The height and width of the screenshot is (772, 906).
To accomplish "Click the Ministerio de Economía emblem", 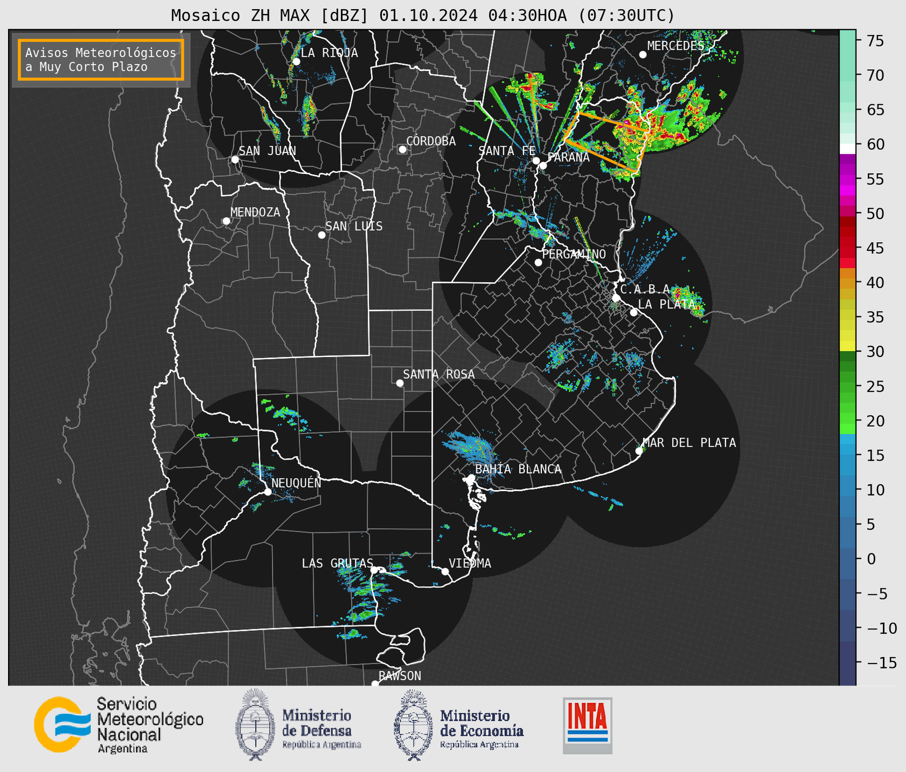I will 413,724.
